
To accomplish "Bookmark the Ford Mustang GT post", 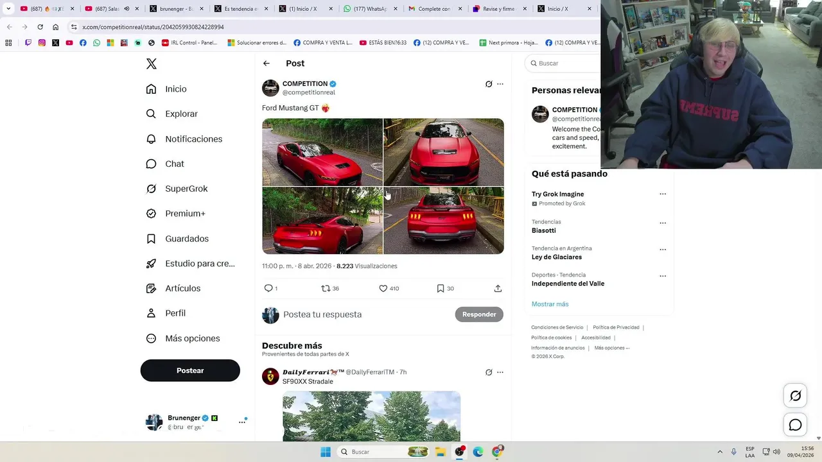I will click(441, 289).
